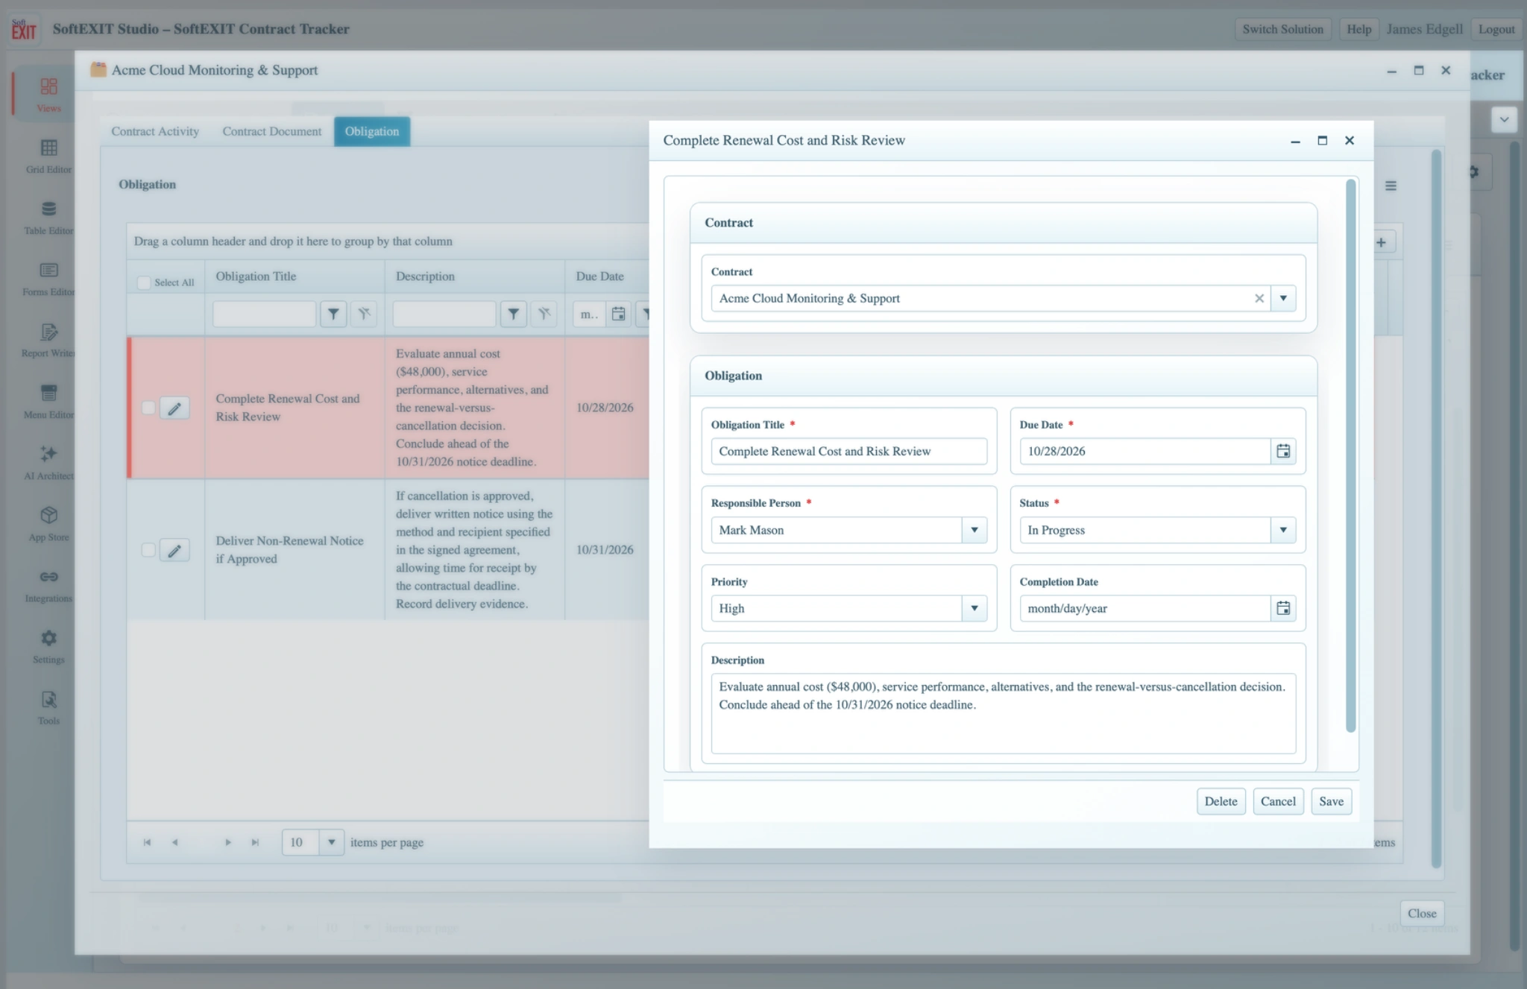Go to next page of grid
The image size is (1527, 989).
coord(227,842)
